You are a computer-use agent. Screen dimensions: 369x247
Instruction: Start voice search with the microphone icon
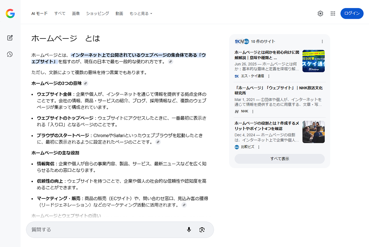pyautogui.click(x=189, y=229)
